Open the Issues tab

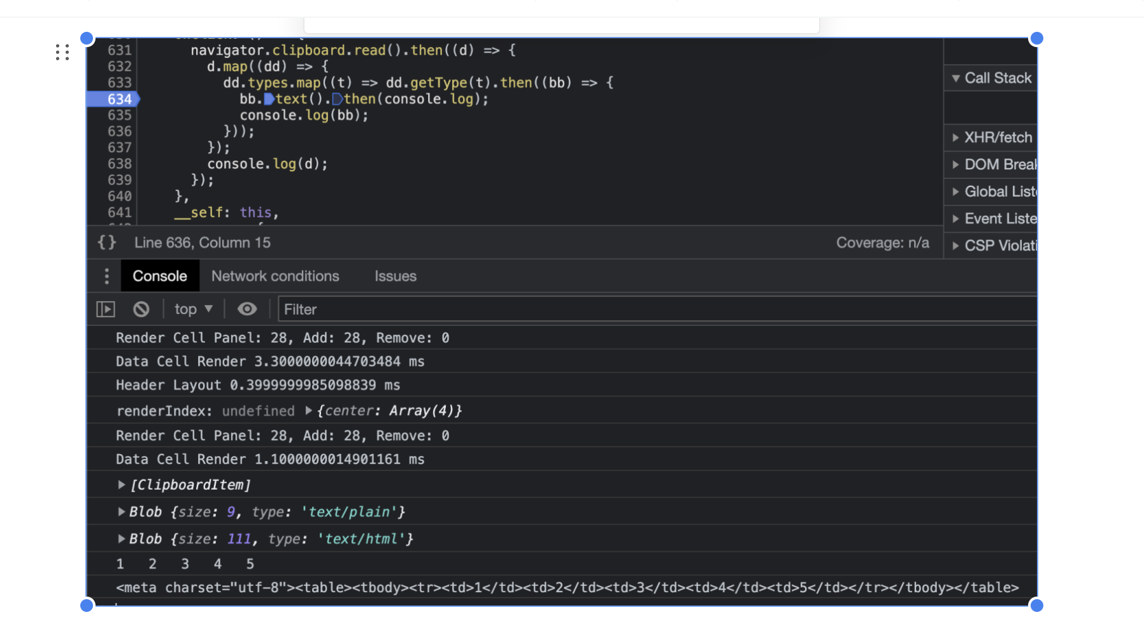(395, 276)
